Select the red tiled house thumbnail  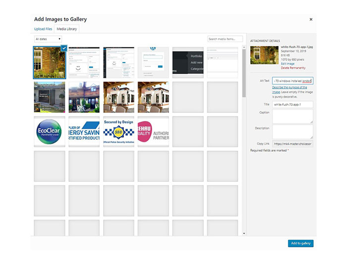[x=84, y=97]
